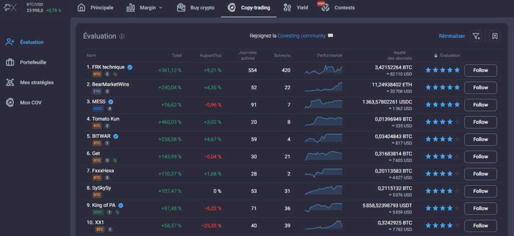
Task: Open Mes stratégies from sidebar
Action: tap(36, 82)
